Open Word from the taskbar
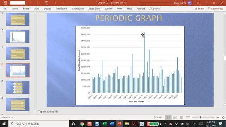 (112, 124)
